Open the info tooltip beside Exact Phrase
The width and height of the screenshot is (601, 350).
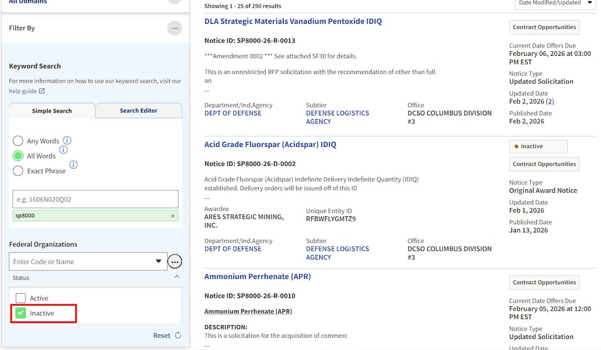(73, 165)
